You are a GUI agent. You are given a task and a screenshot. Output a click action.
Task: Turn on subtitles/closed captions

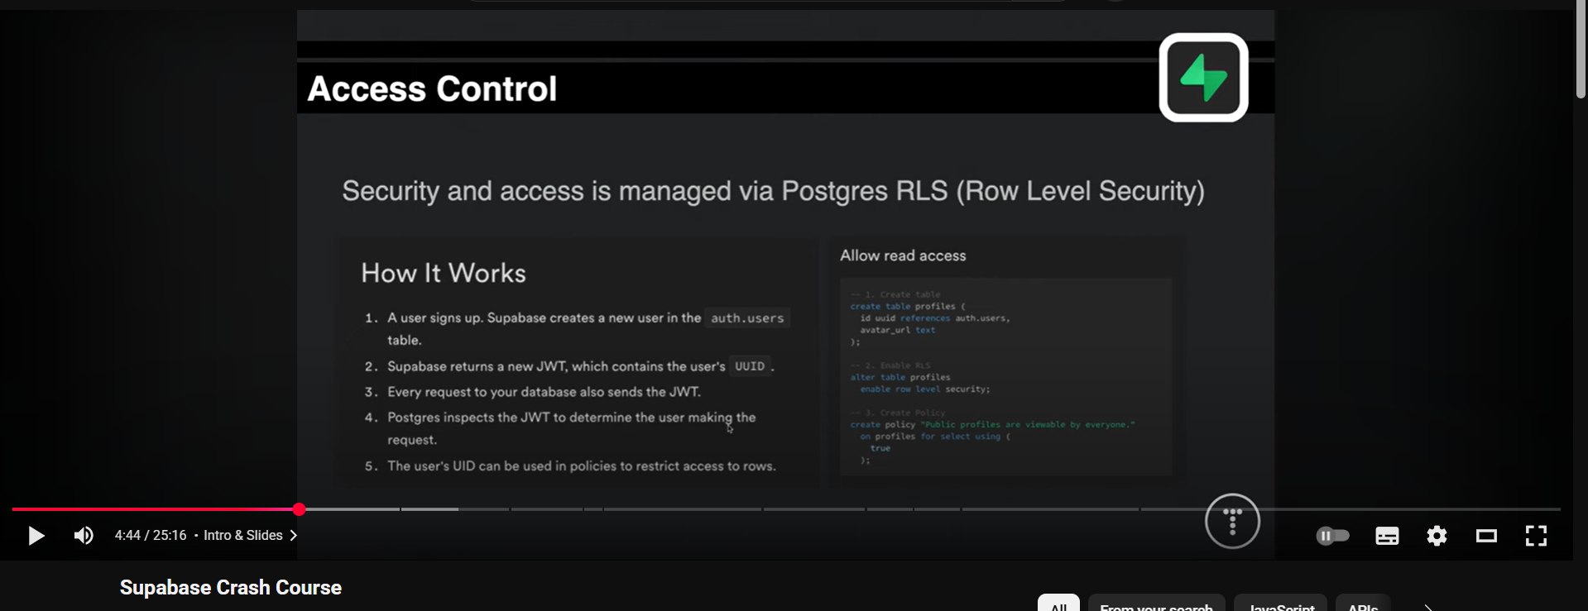[1387, 536]
